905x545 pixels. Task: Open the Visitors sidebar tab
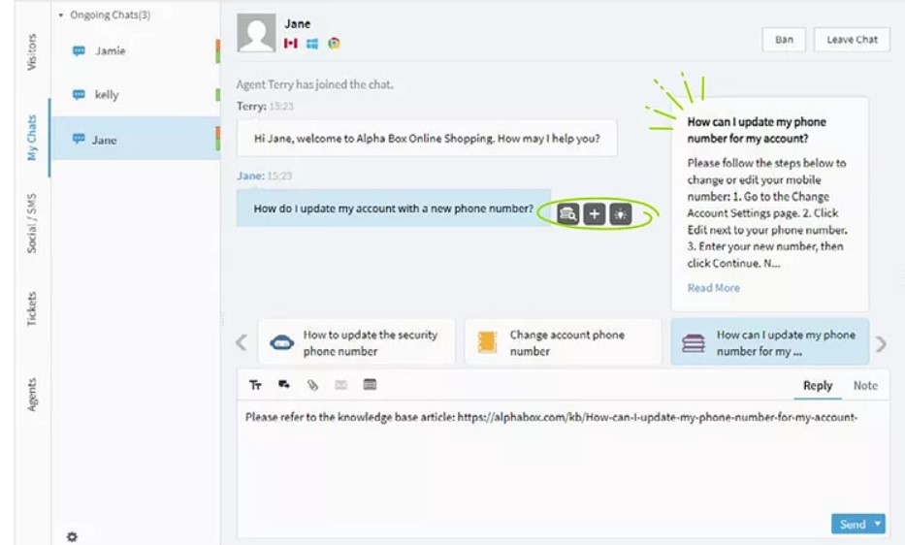32,52
